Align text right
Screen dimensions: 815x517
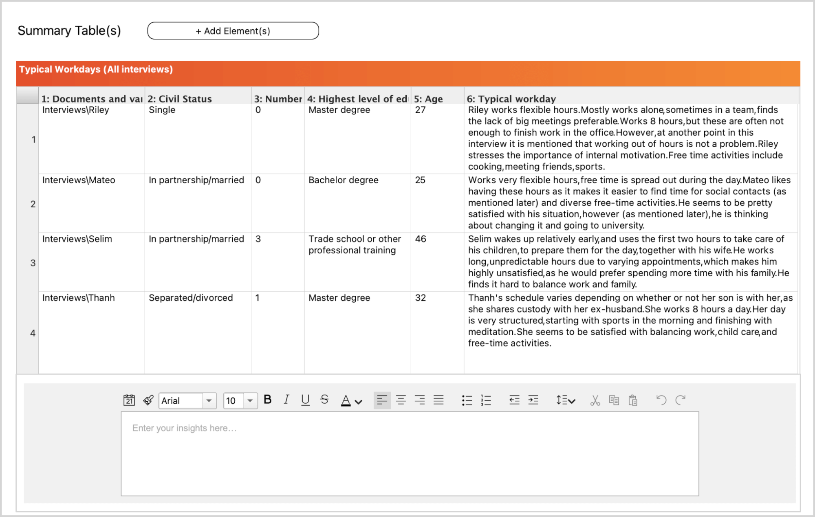coord(420,400)
